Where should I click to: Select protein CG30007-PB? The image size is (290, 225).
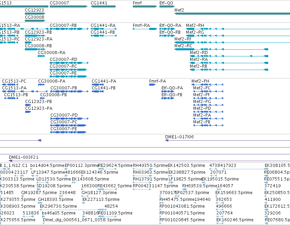(64, 88)
